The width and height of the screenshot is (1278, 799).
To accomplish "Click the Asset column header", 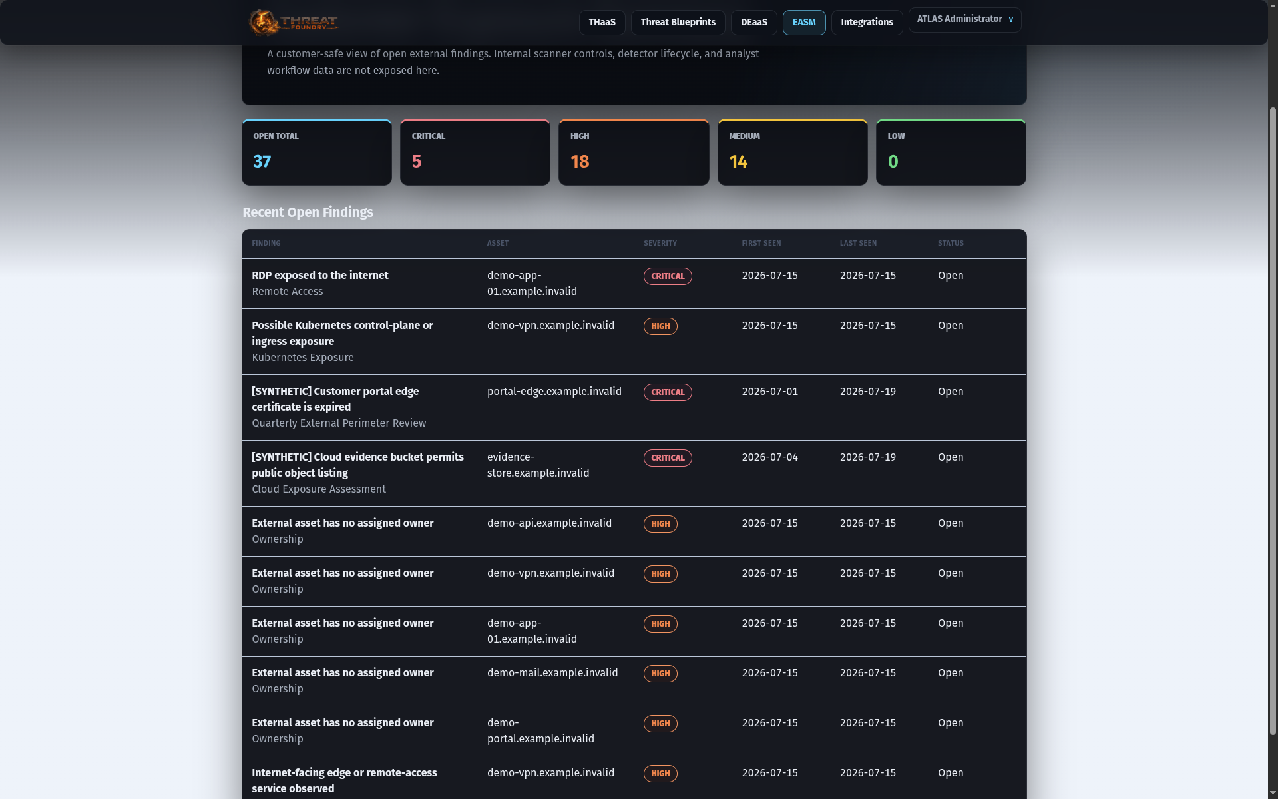I will (498, 244).
